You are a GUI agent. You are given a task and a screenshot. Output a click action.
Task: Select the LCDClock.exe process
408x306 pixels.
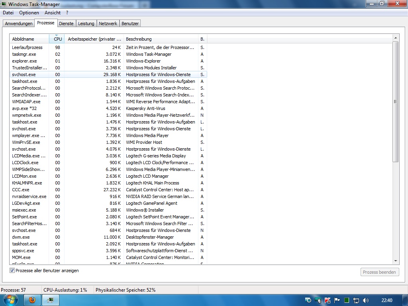[x=108, y=163]
